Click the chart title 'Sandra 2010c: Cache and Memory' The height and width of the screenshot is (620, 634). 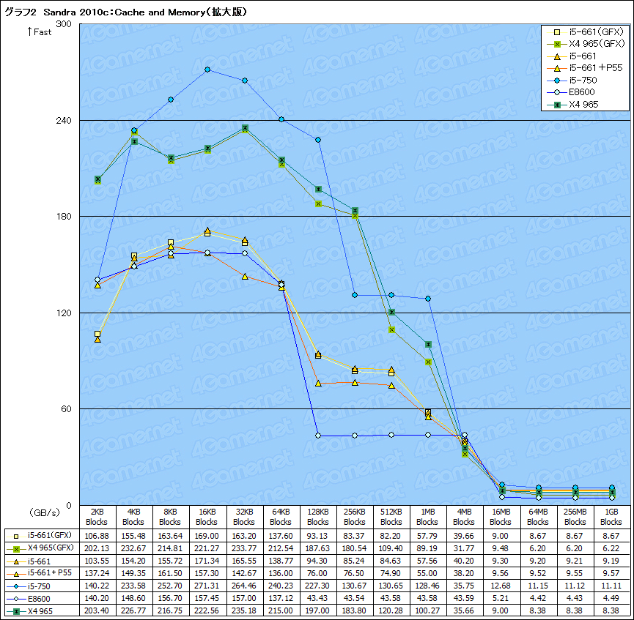click(125, 12)
